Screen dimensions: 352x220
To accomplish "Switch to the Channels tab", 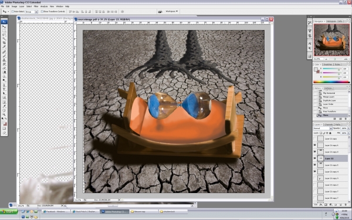I will tap(329, 124).
